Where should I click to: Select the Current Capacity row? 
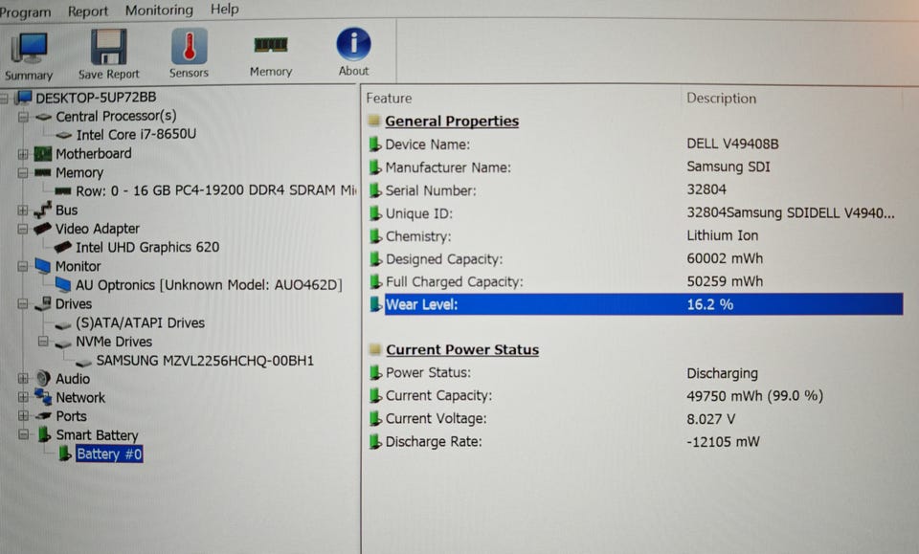pos(636,396)
